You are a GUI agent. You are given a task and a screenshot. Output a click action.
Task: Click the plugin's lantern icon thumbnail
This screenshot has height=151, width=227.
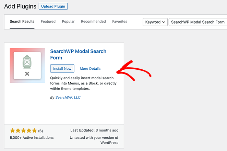click(27, 66)
